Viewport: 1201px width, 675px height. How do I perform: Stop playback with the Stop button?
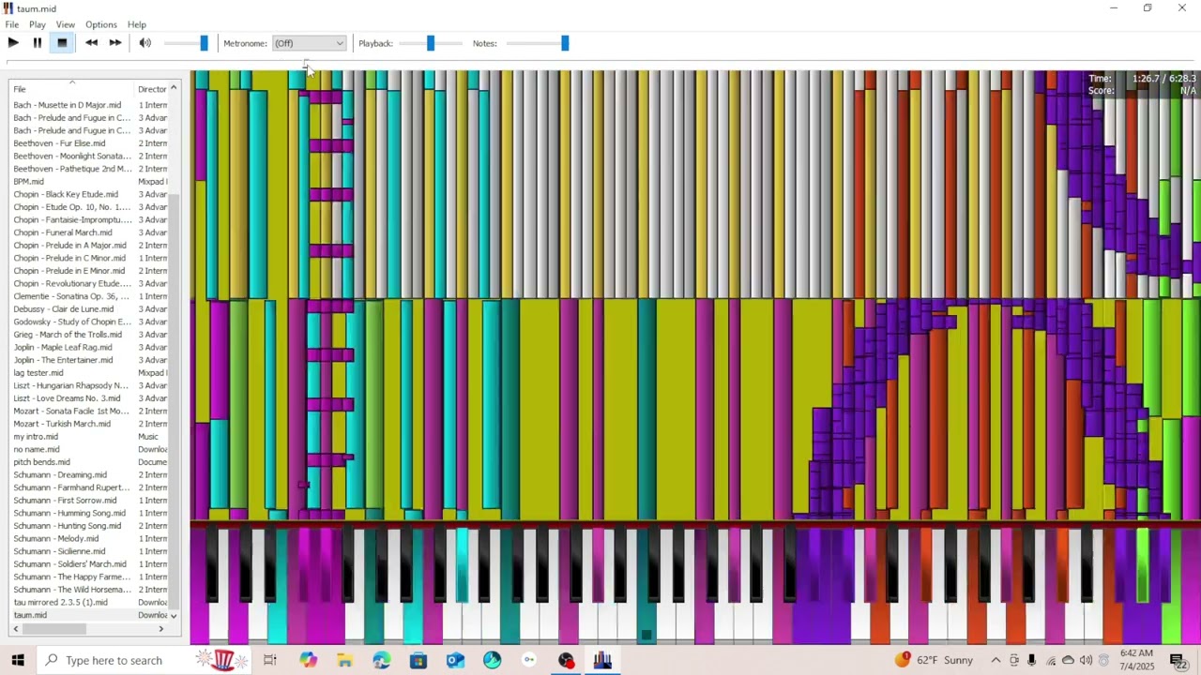(62, 43)
